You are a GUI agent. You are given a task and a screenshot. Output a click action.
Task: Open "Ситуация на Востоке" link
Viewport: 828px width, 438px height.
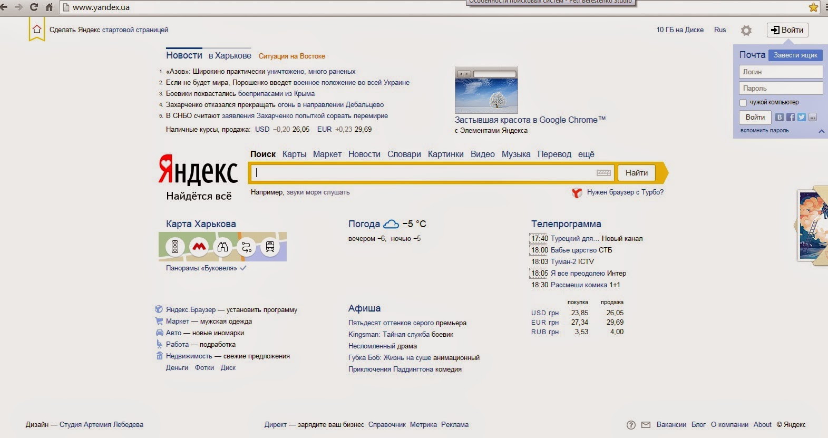coord(292,56)
